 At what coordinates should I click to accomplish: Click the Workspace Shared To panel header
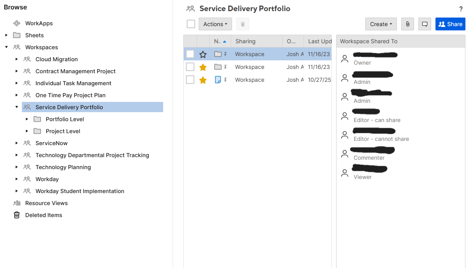click(401, 41)
